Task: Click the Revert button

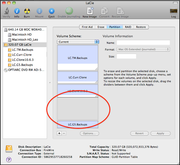Action: point(139,133)
